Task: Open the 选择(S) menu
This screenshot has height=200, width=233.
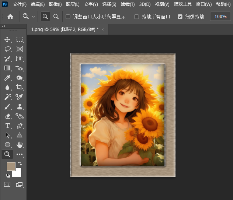Action: (109, 4)
